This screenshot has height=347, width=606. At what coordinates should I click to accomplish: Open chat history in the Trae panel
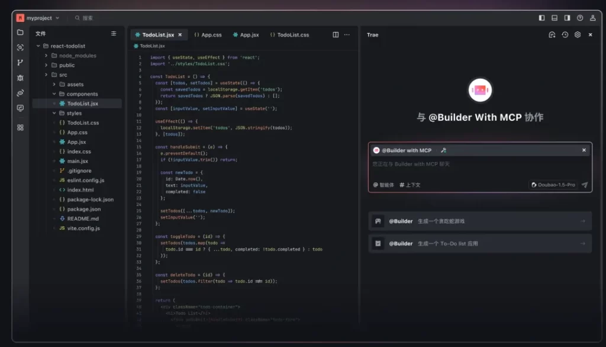565,35
